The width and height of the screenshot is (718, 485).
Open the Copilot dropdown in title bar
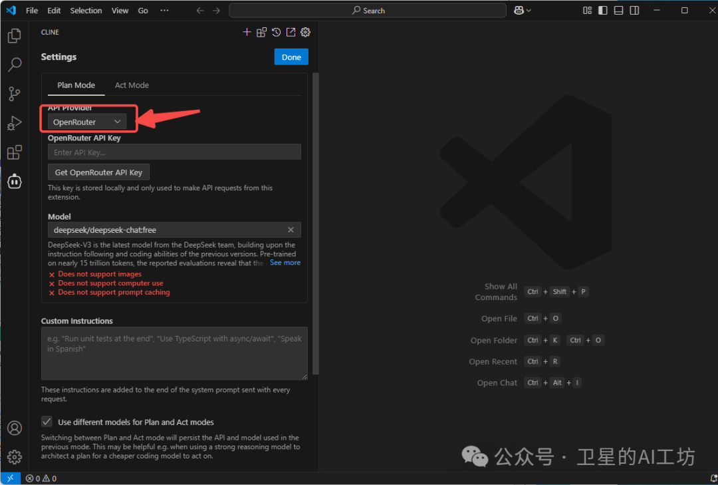coord(523,11)
